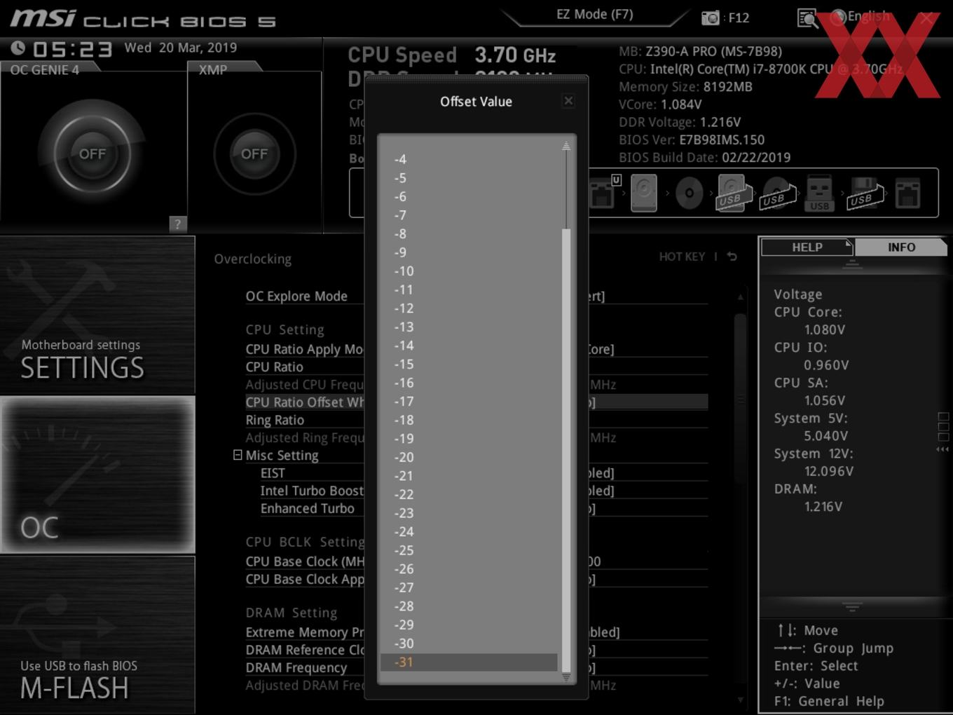Switch to the HELP tab
The height and width of the screenshot is (715, 953).
[x=807, y=247]
